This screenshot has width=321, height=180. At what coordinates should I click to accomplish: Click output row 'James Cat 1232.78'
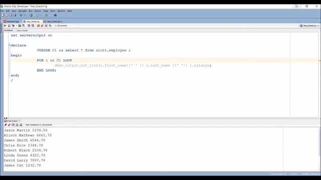pyautogui.click(x=22, y=165)
